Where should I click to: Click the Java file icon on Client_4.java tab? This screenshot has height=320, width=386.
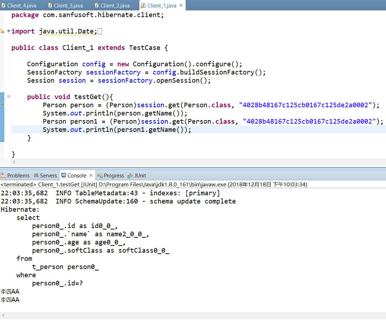tap(3, 5)
